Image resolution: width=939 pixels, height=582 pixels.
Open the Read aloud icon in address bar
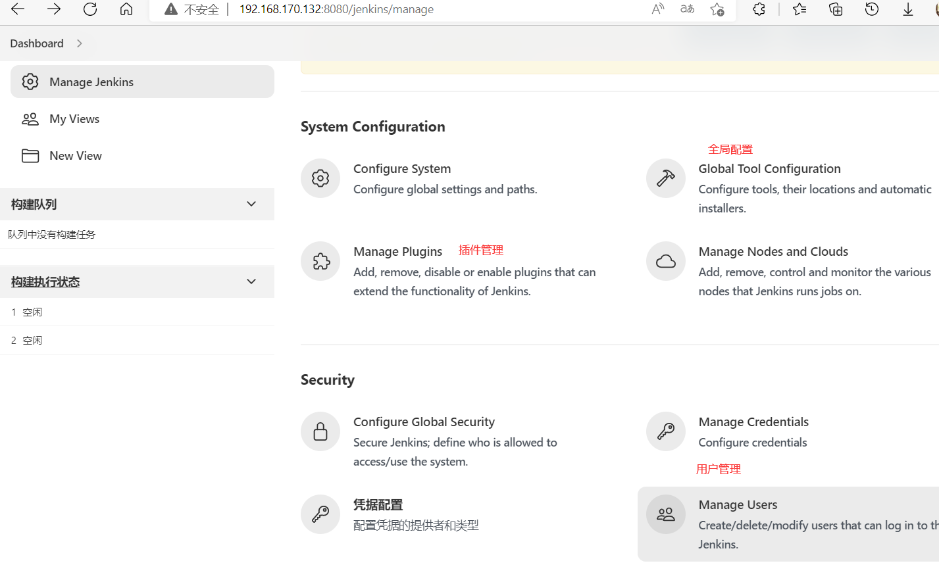[658, 9]
